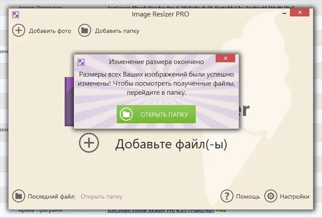
Task: Minimize the Image Resizer PRO window
Action: 284,13
